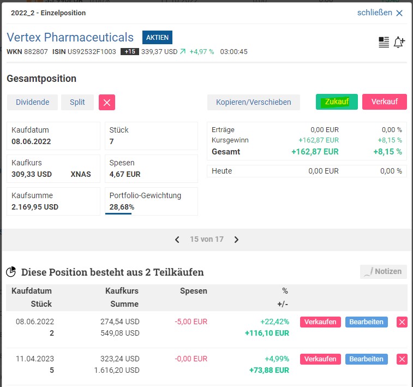This screenshot has width=413, height=387.
Task: Sell the 11.04.2023 partial purchase
Action: tap(320, 359)
